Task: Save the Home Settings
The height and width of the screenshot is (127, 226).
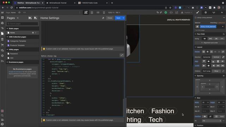Action: 118,18
